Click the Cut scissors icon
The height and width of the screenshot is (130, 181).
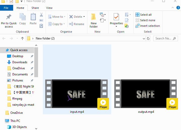41,15
